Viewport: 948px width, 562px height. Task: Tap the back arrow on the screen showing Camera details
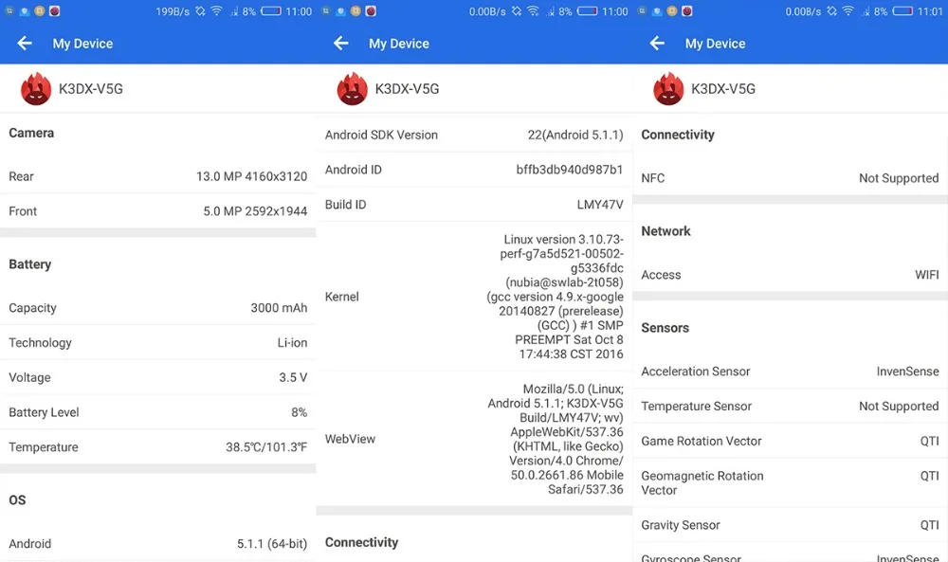click(25, 43)
